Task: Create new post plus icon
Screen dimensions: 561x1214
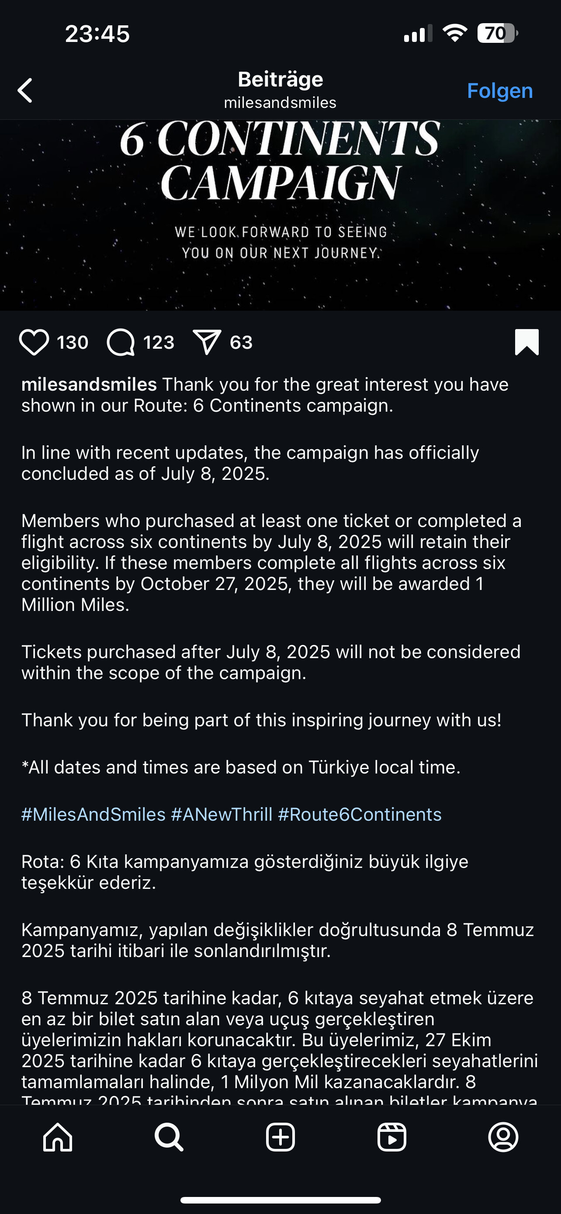Action: tap(280, 1137)
